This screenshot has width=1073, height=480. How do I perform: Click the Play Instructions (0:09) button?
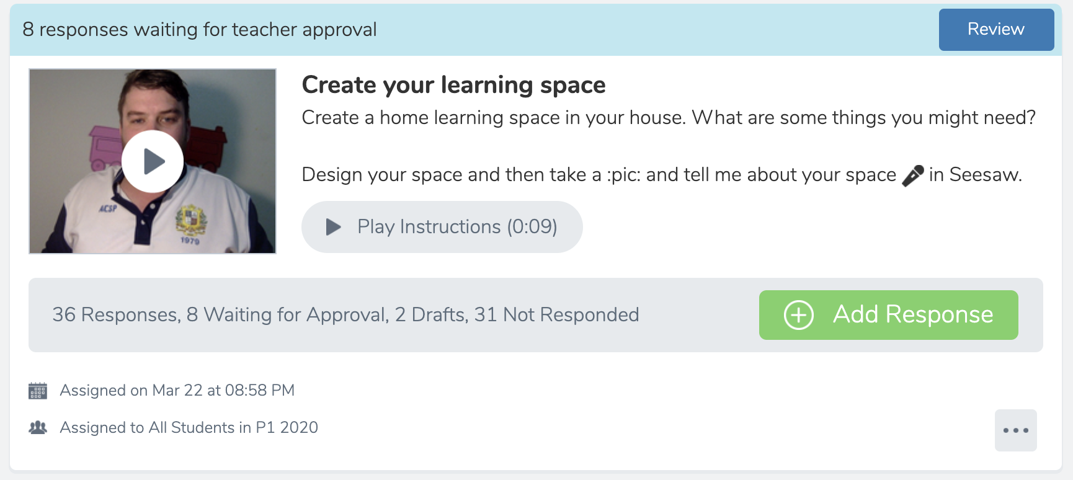(x=442, y=227)
